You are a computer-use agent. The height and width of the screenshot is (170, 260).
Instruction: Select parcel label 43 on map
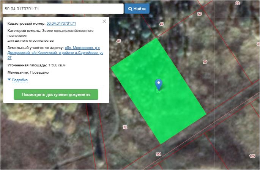click(x=119, y=41)
